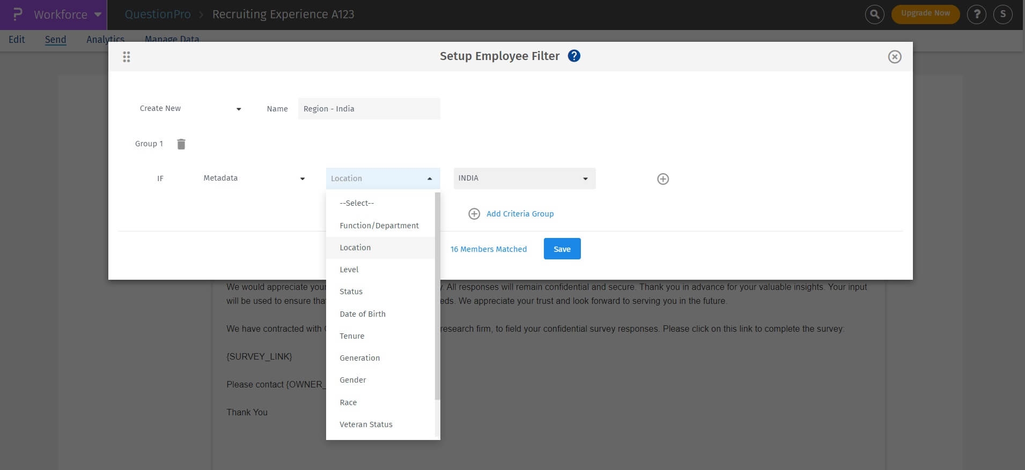Choose Tenure in the metadata list
The image size is (1025, 470).
coord(352,336)
